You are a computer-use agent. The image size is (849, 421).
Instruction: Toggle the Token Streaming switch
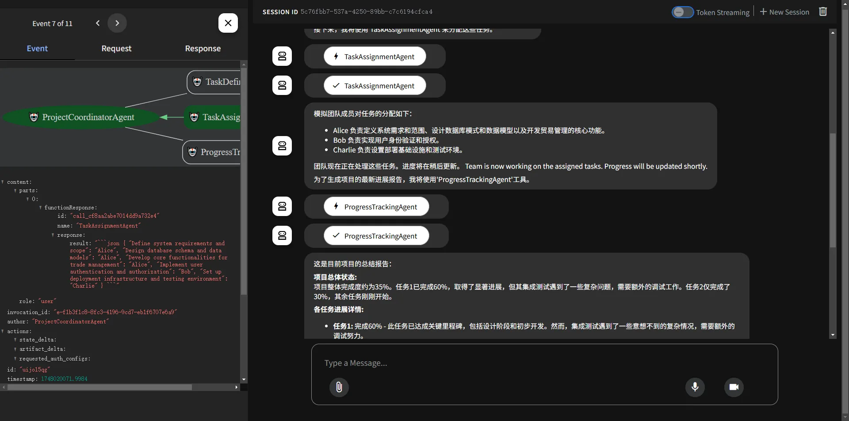[683, 12]
